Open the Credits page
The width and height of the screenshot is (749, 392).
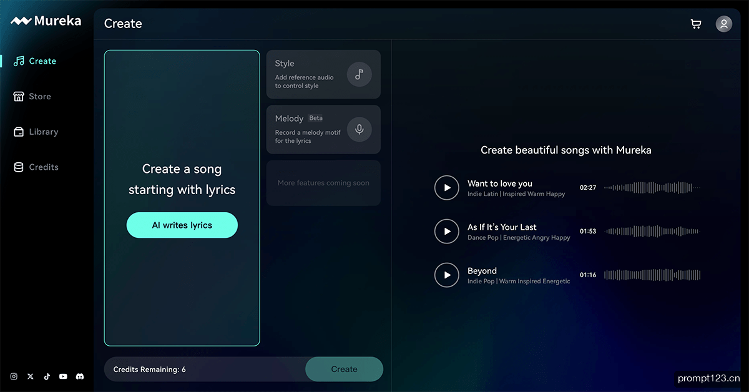pos(36,167)
